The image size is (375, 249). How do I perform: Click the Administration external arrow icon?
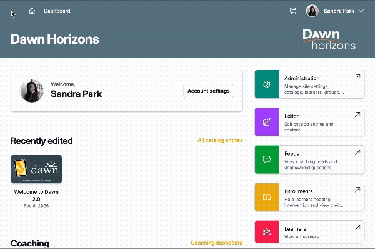[x=357, y=77]
